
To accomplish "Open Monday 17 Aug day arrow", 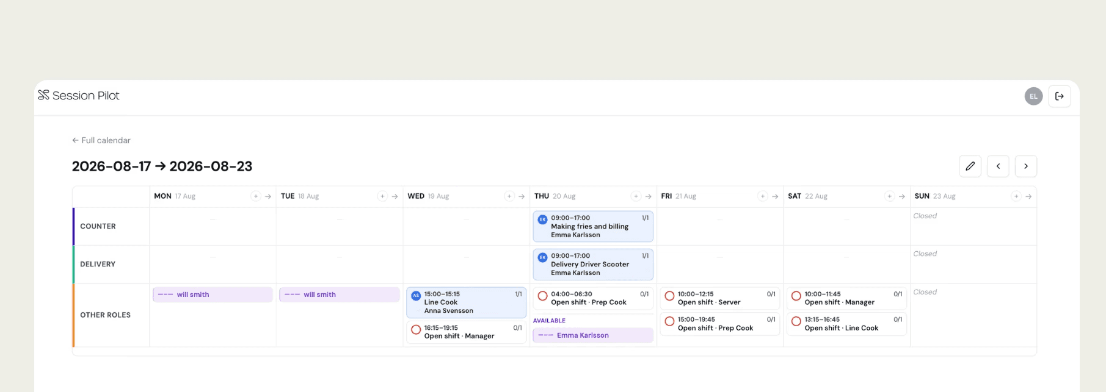I will click(x=268, y=196).
